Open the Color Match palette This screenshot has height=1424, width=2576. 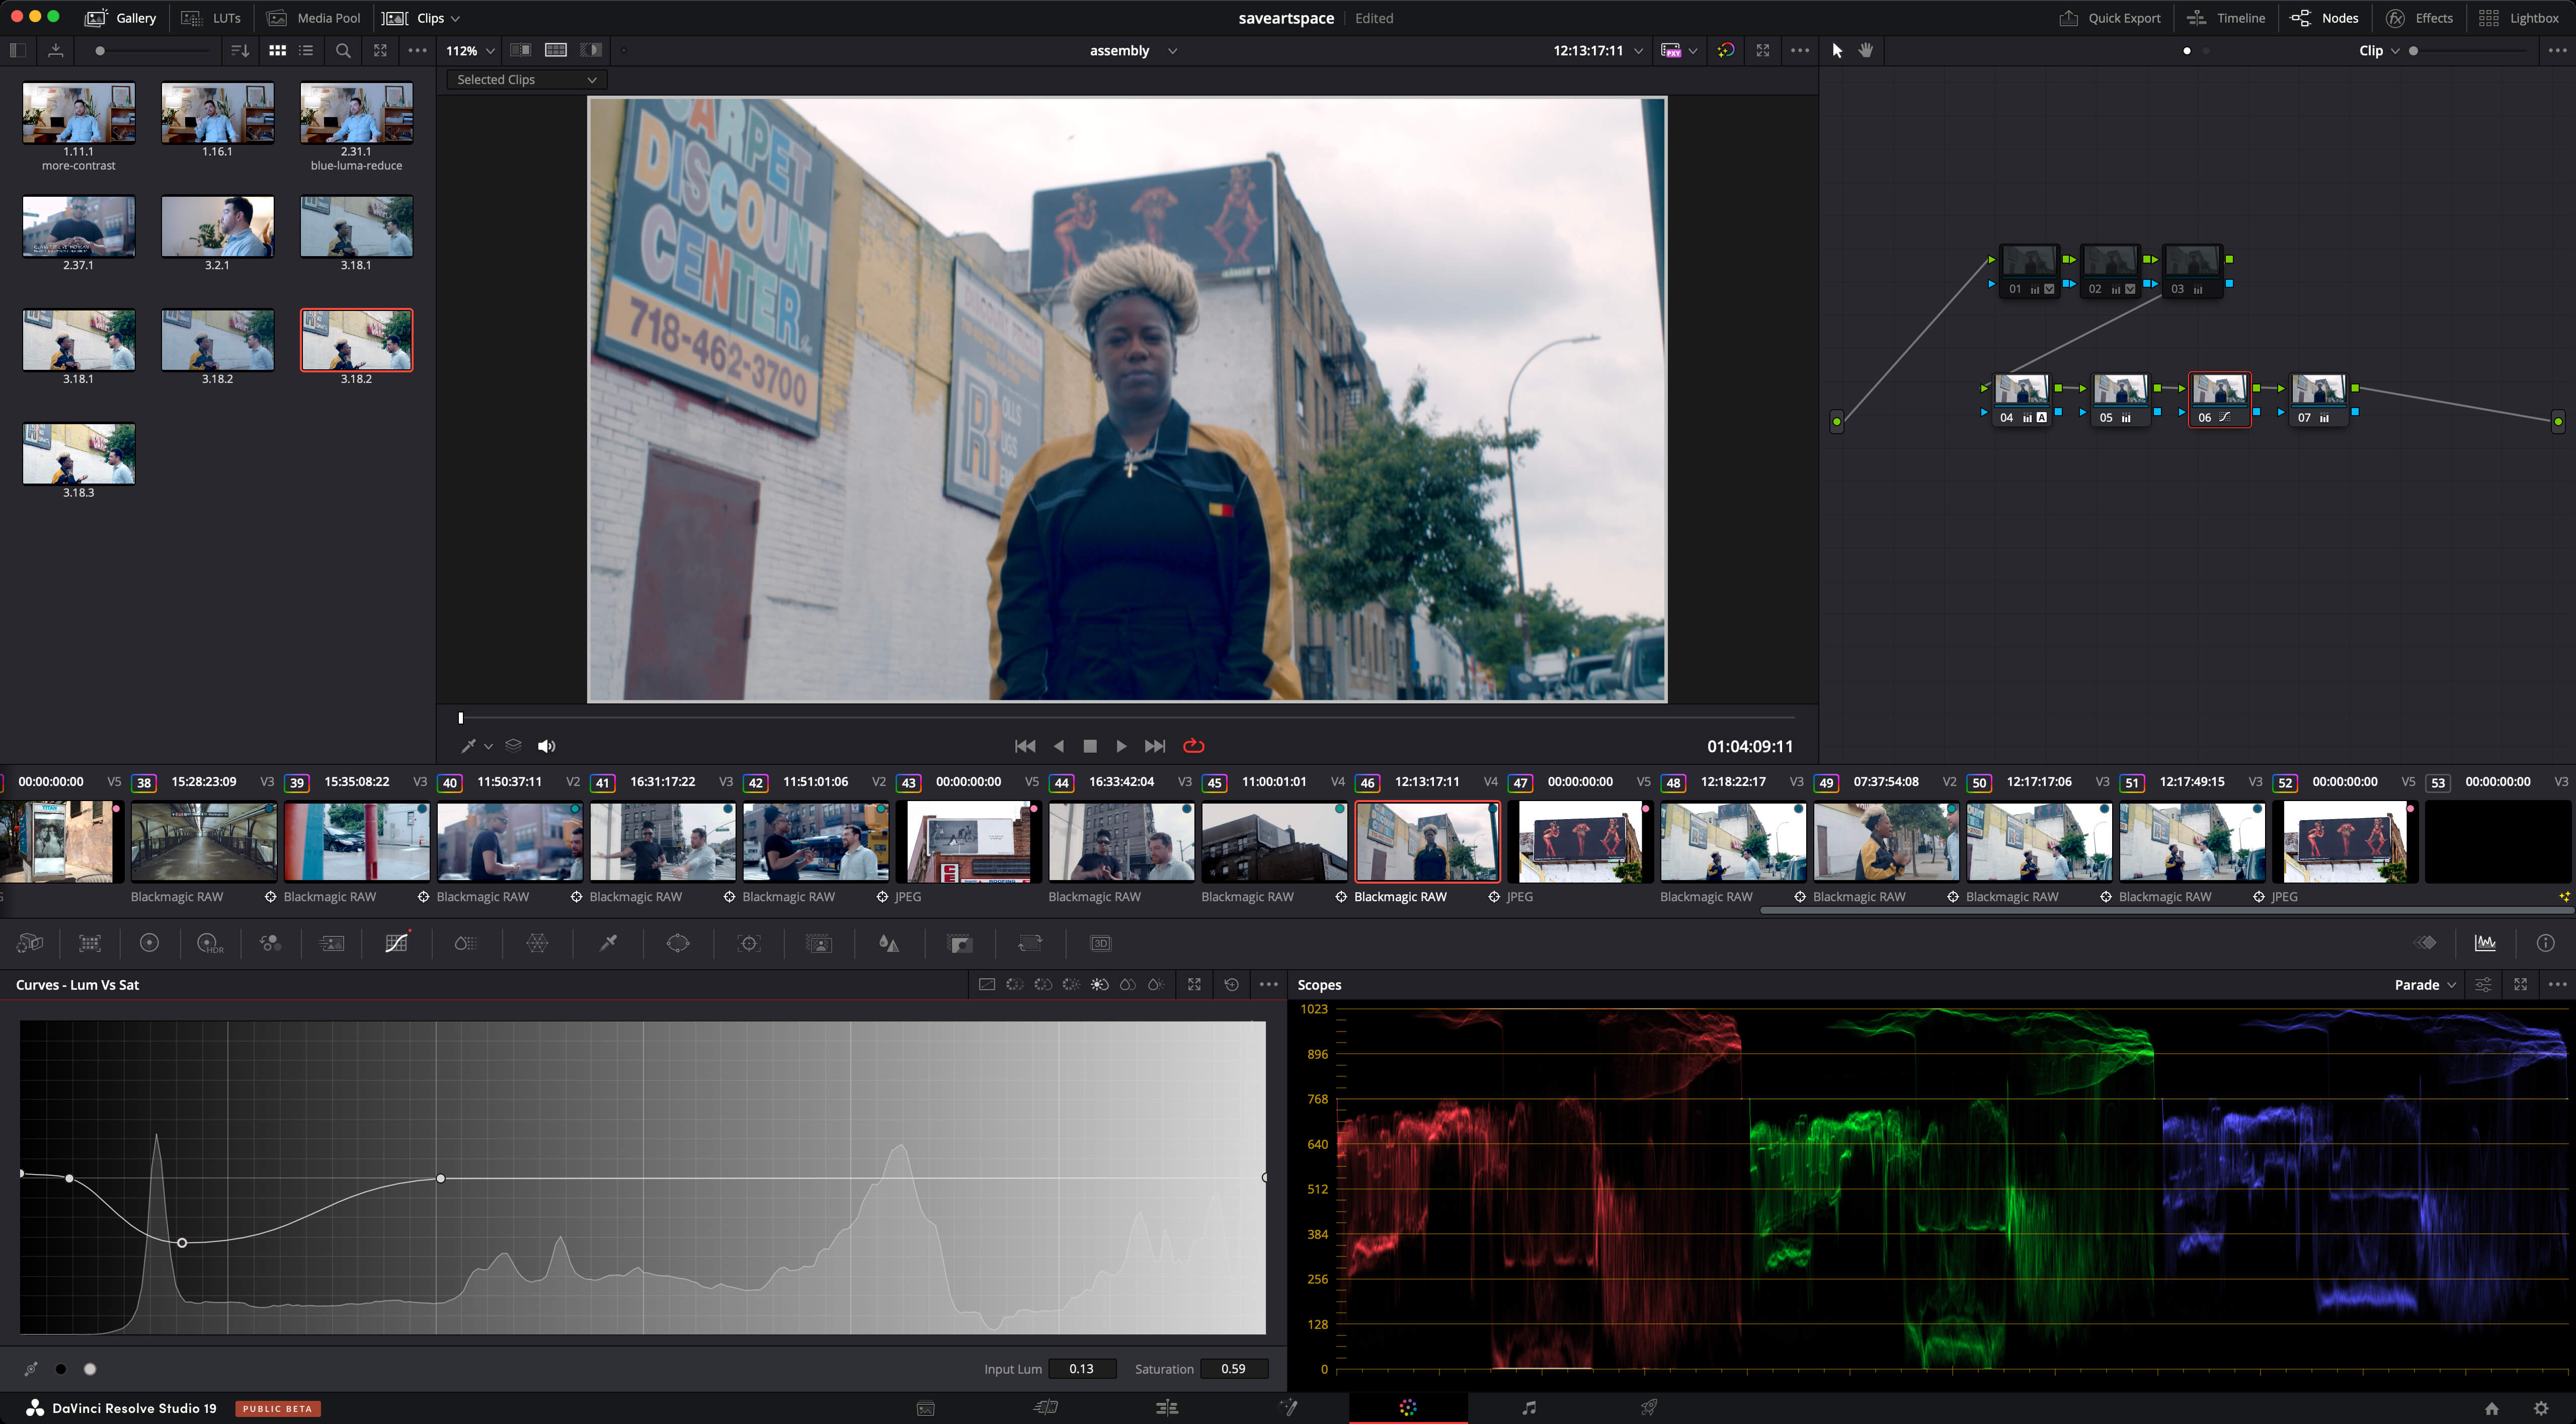click(x=90, y=943)
